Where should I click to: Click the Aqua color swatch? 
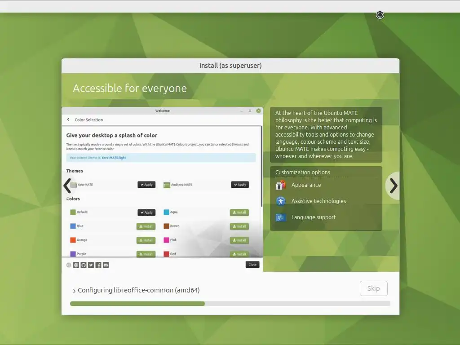pyautogui.click(x=166, y=212)
